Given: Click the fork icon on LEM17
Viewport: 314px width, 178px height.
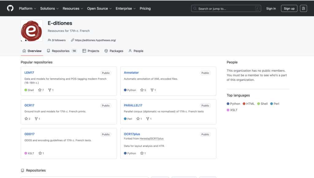Looking at the screenshot, I should click(50, 90).
